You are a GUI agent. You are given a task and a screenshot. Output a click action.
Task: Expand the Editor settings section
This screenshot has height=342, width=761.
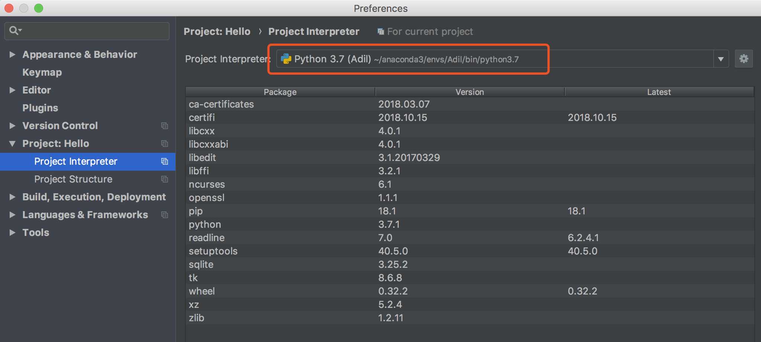[12, 90]
